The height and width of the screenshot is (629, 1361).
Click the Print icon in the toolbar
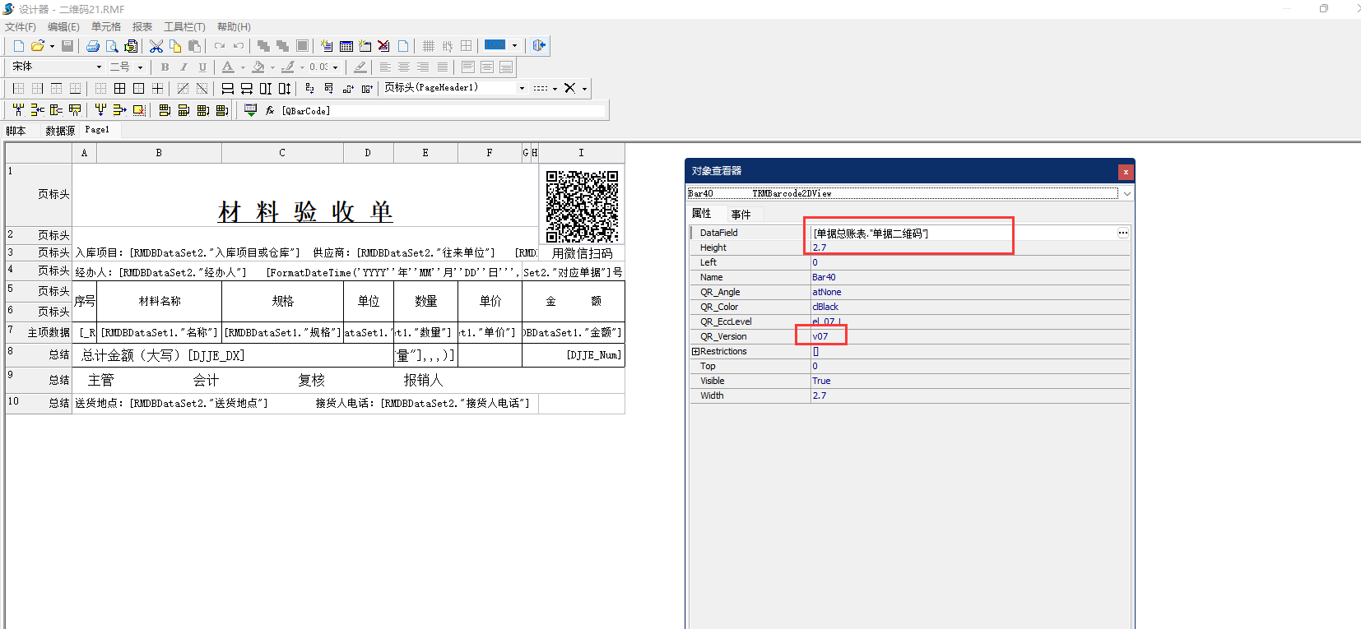[x=93, y=46]
